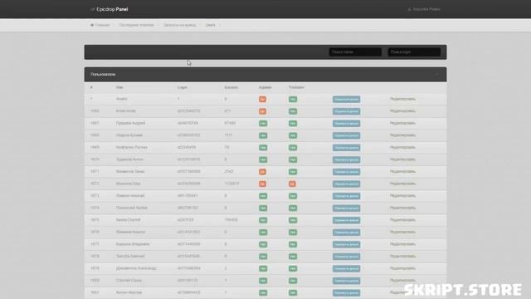Toggle the admin badge for user 1675
This screenshot has width=531, height=299.
coord(263,220)
